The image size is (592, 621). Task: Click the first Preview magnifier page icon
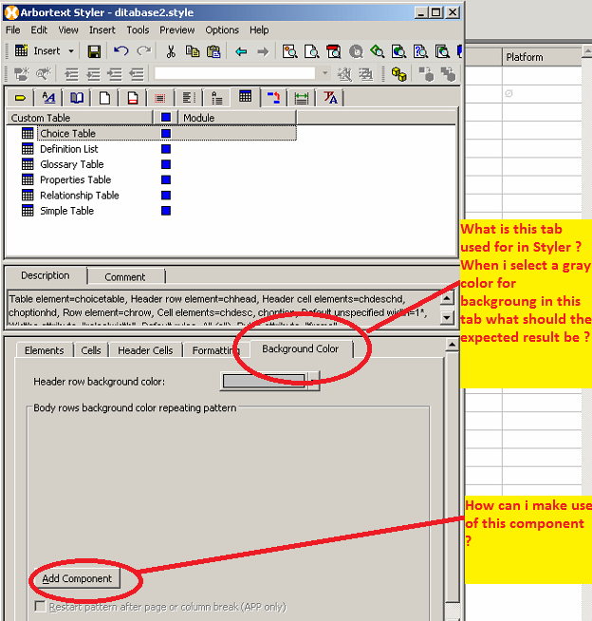point(289,51)
